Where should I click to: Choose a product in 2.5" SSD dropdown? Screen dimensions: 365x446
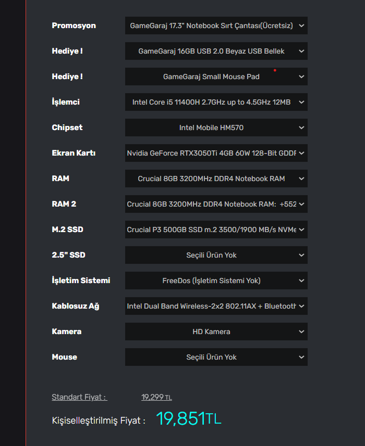(216, 255)
